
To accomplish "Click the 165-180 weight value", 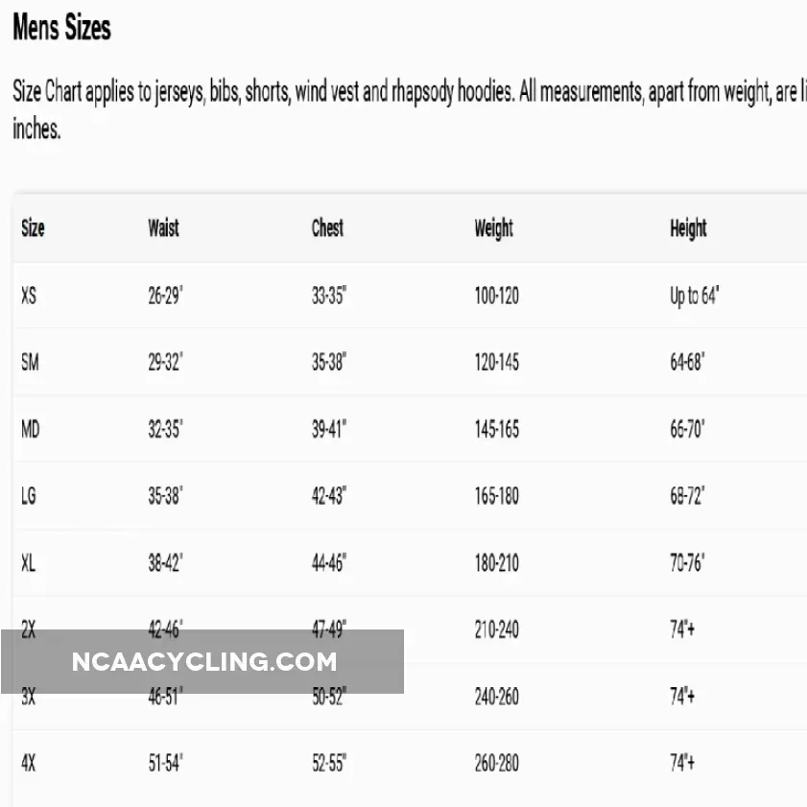I will coord(496,496).
